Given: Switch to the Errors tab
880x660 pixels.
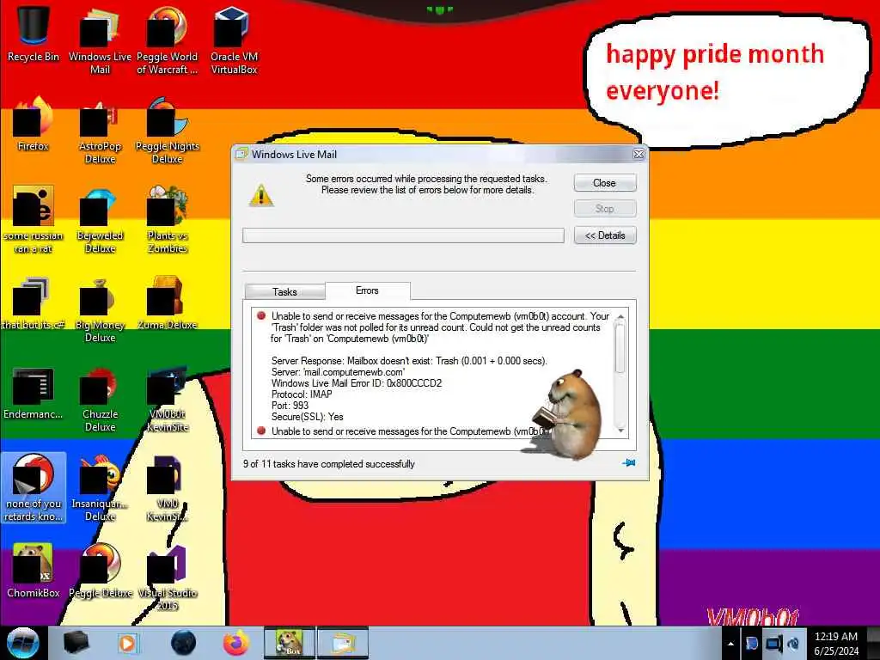Looking at the screenshot, I should point(367,290).
